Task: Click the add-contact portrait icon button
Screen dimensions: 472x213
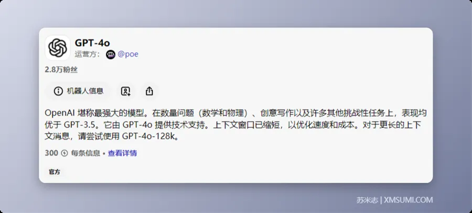Action: click(x=125, y=91)
